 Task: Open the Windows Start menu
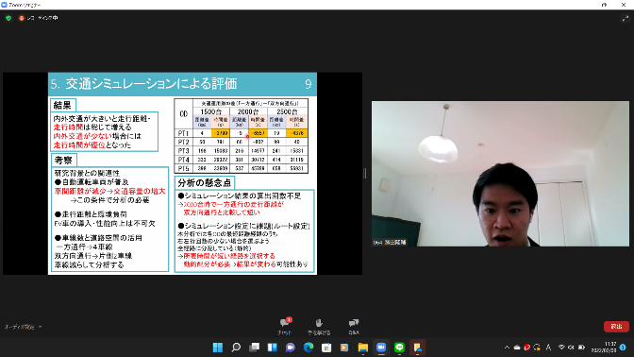pyautogui.click(x=218, y=348)
